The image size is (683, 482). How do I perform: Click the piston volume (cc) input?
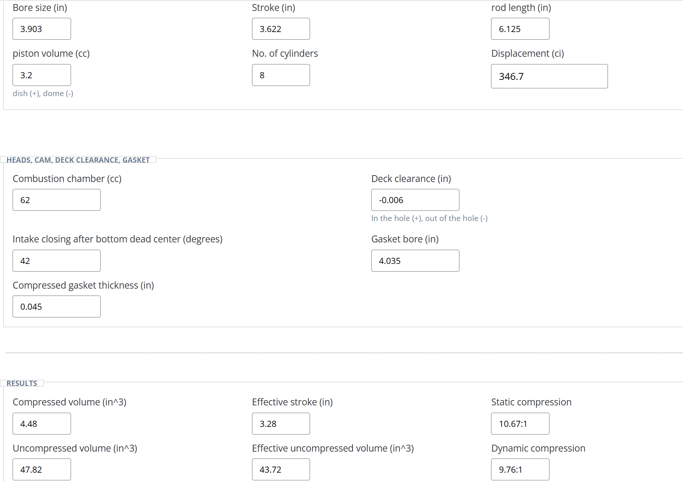(41, 75)
